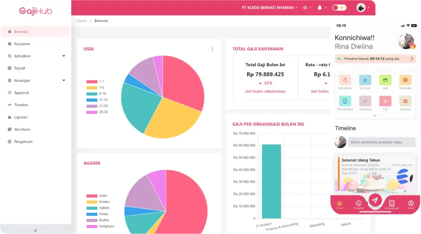421x234 pixels.
Task: Tap the Kehadiran icon in phone app
Action: 345,80
